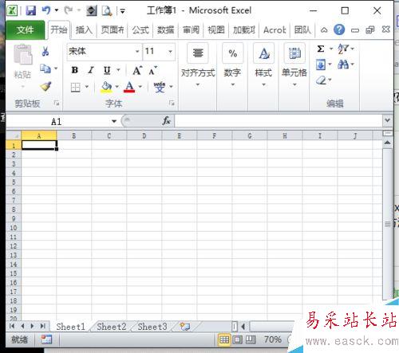Open Excel Help question mark
The height and width of the screenshot is (353, 399).
click(339, 29)
